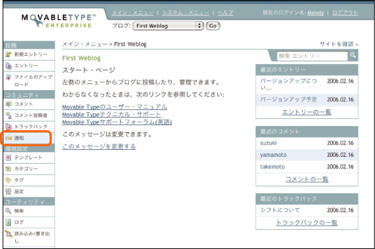This screenshot has height=249, width=375.
Task: Click the 読み込み/書き出し icon
Action: [x=8, y=234]
